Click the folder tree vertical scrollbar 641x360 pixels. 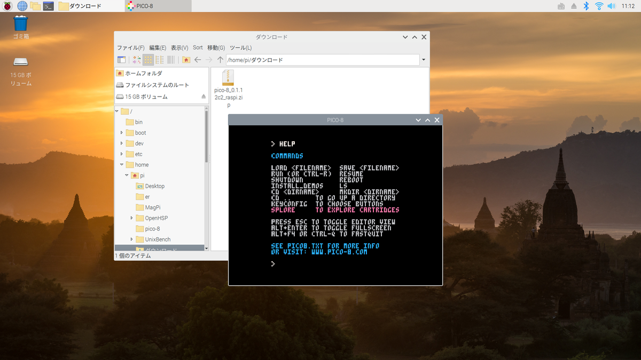click(x=207, y=136)
